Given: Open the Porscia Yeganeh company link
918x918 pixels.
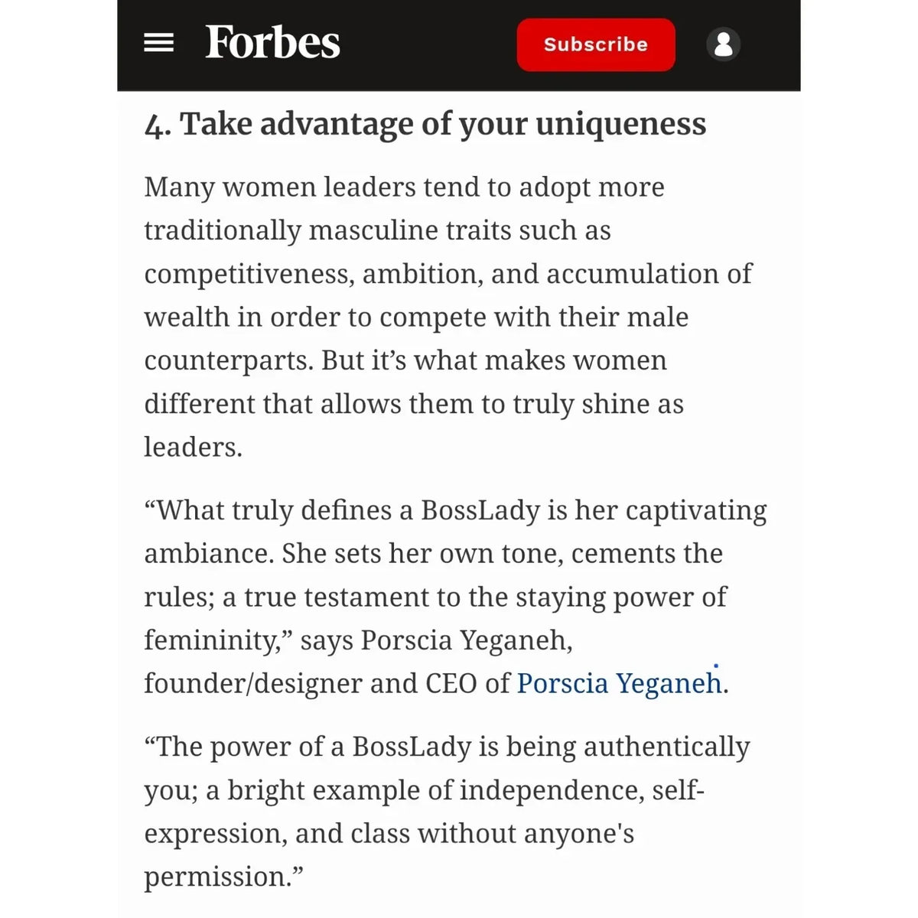Looking at the screenshot, I should tap(619, 682).
